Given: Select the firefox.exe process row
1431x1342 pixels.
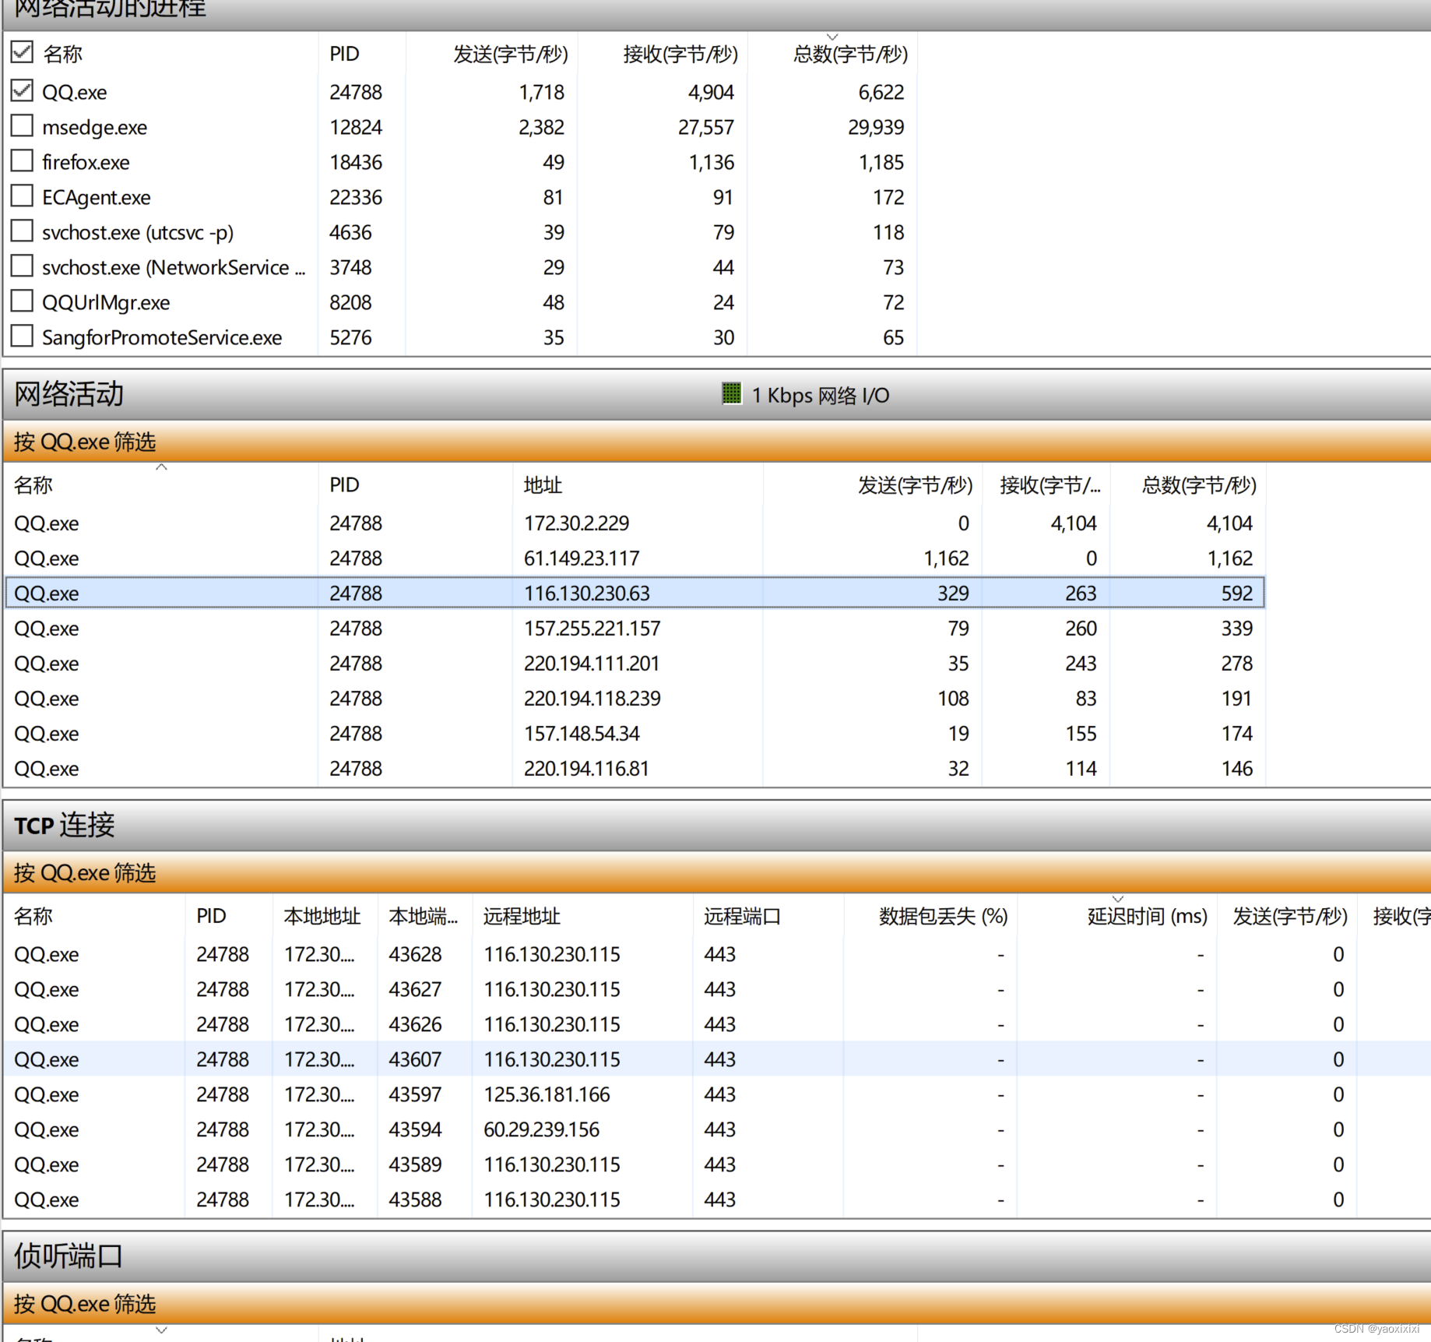Looking at the screenshot, I should [459, 162].
